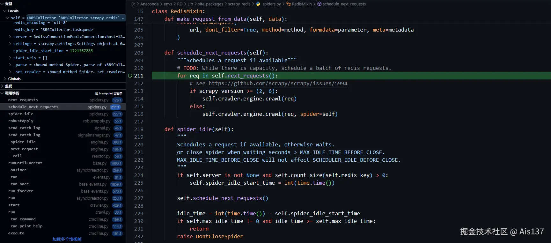This screenshot has height=243, width=551.
Task: Select _onTimer stack frame
Action: 63,170
